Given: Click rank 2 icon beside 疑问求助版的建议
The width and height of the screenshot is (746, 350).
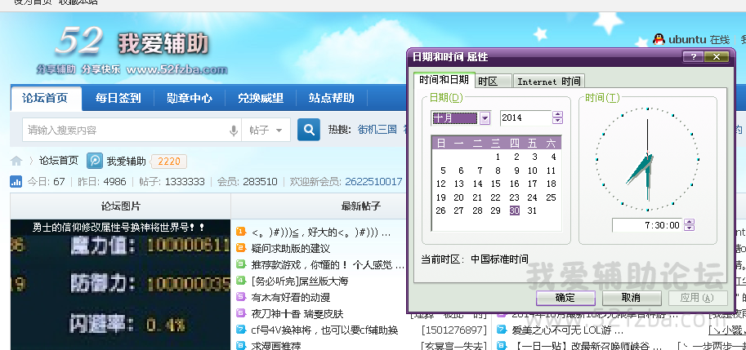Looking at the screenshot, I should 241,248.
